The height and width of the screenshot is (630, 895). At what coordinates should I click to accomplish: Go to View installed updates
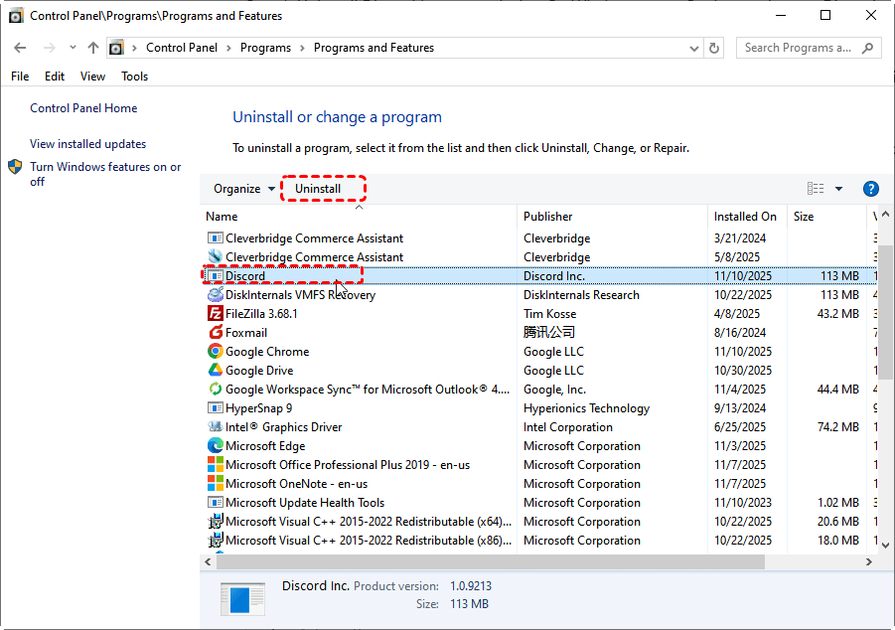click(87, 144)
